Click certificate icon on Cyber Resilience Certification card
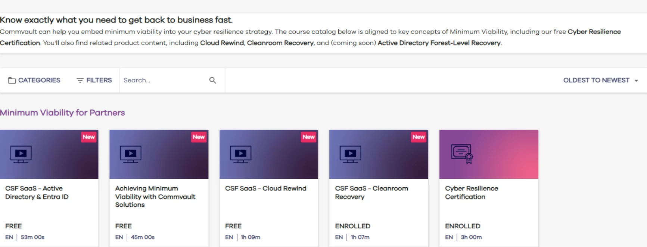Image resolution: width=647 pixels, height=247 pixels. (462, 154)
